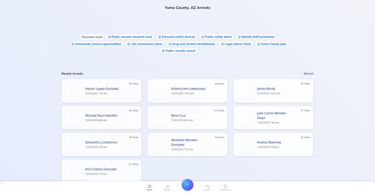Click the thumbnail beside Rene Cruz

159,118
